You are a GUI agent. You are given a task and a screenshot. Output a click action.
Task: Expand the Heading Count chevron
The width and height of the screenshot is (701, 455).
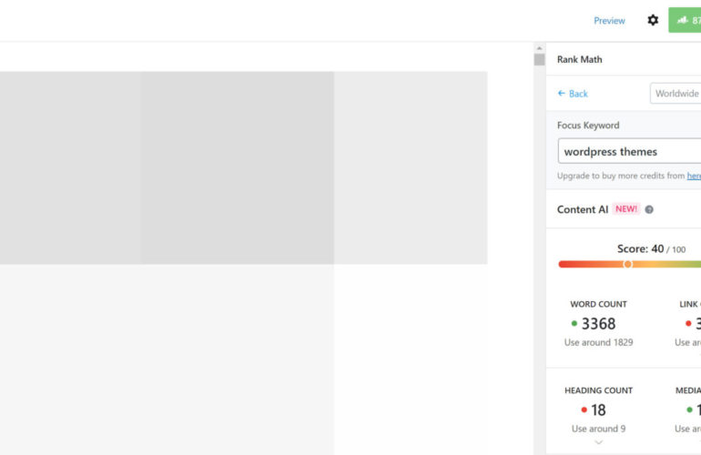pyautogui.click(x=598, y=442)
